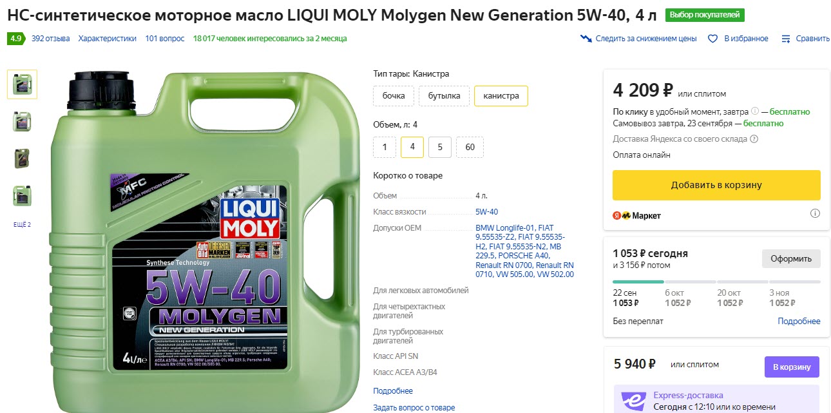Screen dimensions: 831x413
Task: Click the Яндекс Маркет seller logo
Action: 636,215
